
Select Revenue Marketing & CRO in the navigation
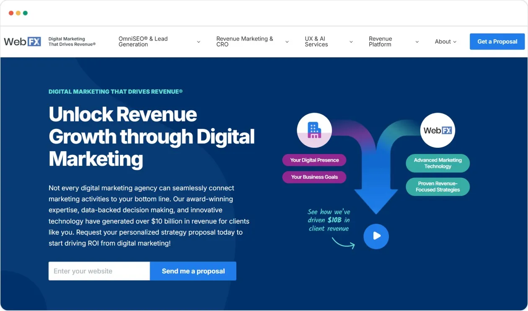pyautogui.click(x=244, y=41)
